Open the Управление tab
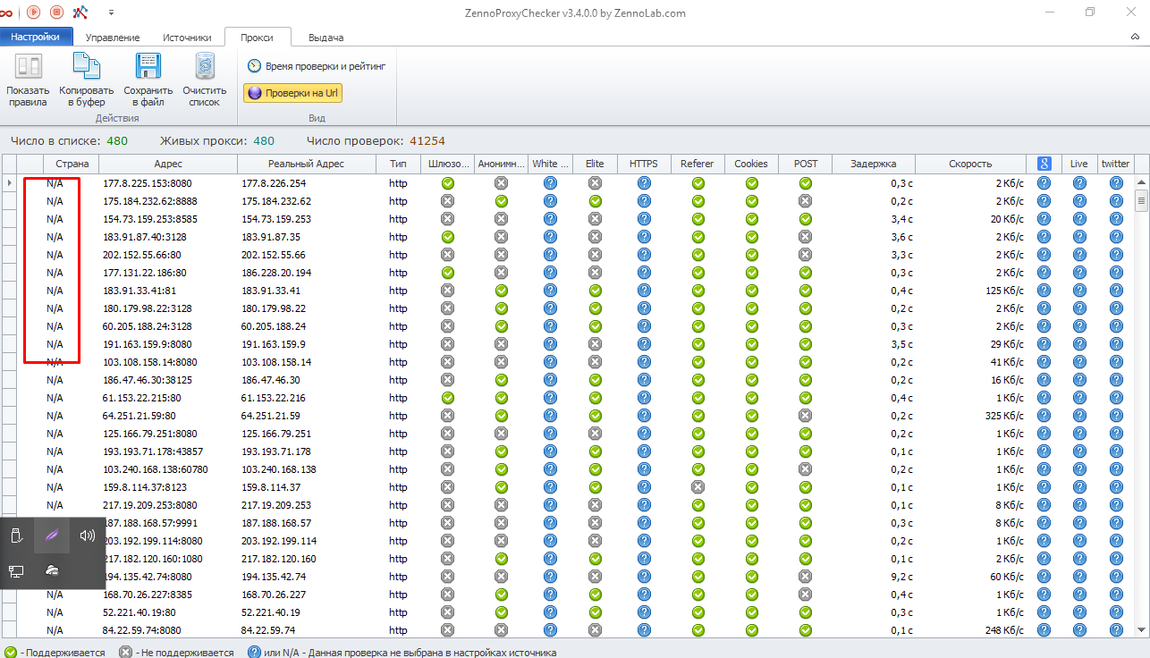Viewport: 1150px width, 658px height. click(113, 38)
